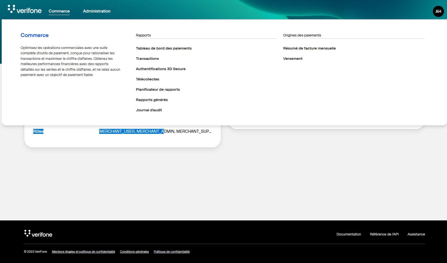Open Résumé de facture mensuelle
Image resolution: width=447 pixels, height=263 pixels.
coord(309,48)
